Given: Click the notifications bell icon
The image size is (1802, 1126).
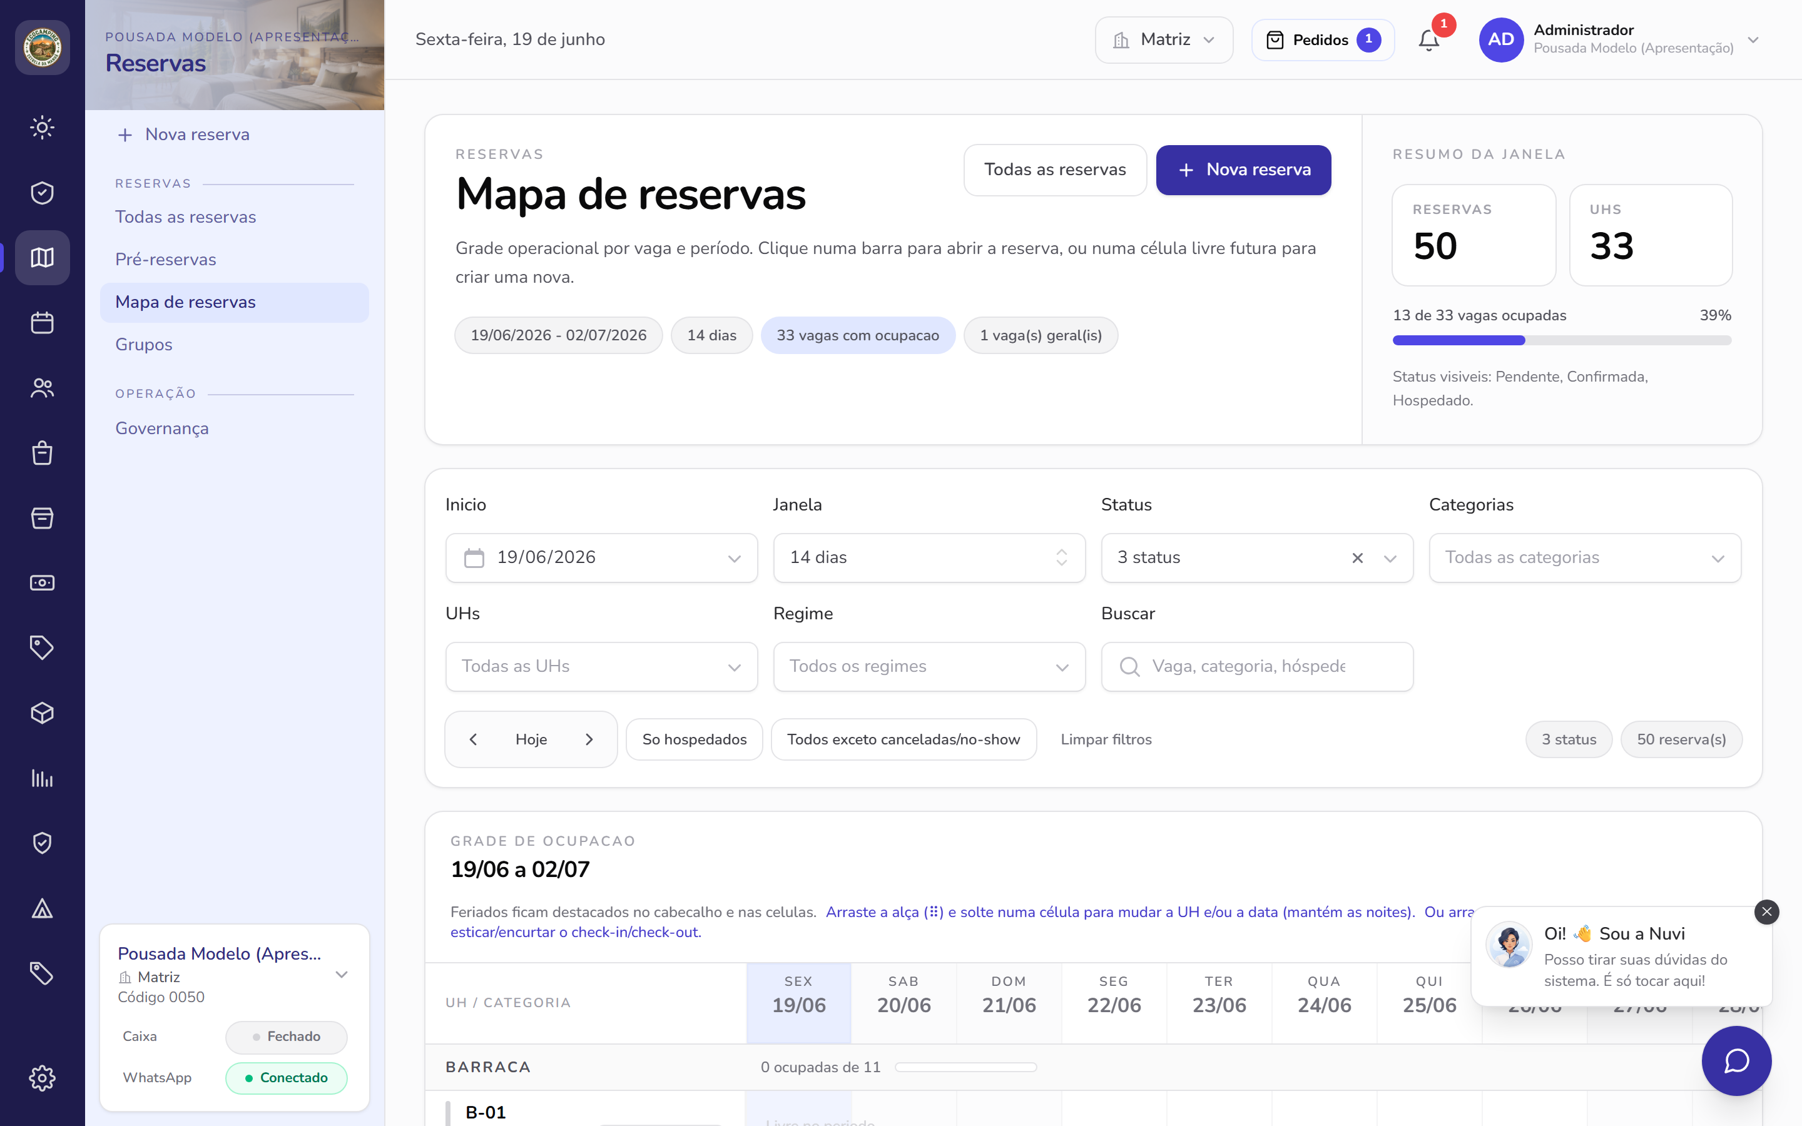Looking at the screenshot, I should click(1428, 39).
